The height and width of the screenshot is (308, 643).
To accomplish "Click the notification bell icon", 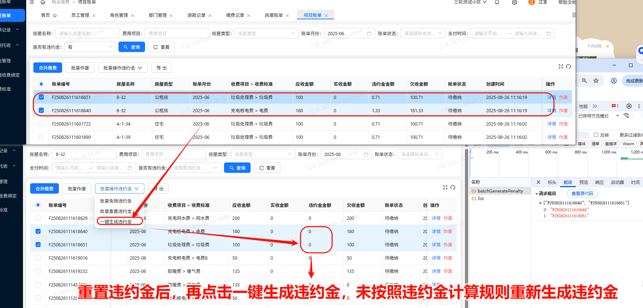I will pos(497,3).
